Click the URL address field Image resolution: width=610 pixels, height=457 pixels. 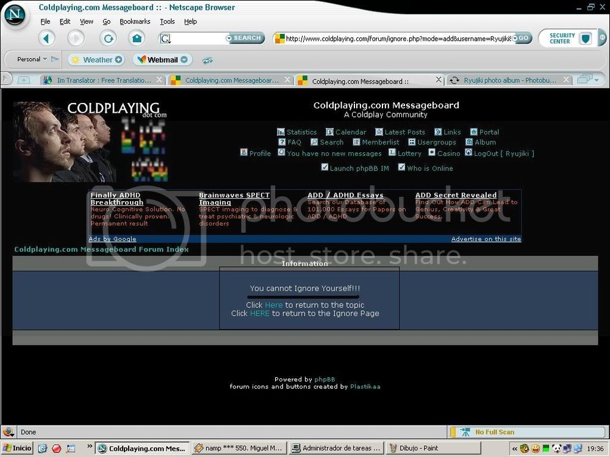[x=397, y=38]
